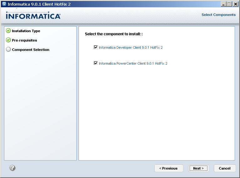240x178 pixels.
Task: Click the window title 'Informatica 9.0.1 Client HotFix 2'
Action: click(x=39, y=4)
